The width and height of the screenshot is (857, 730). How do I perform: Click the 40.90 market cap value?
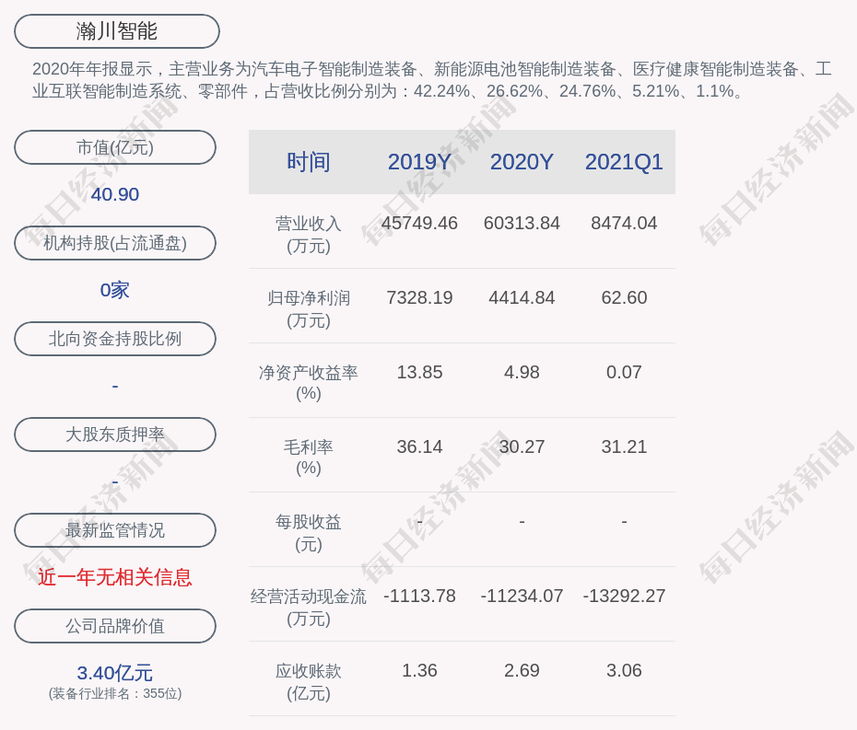click(x=115, y=194)
